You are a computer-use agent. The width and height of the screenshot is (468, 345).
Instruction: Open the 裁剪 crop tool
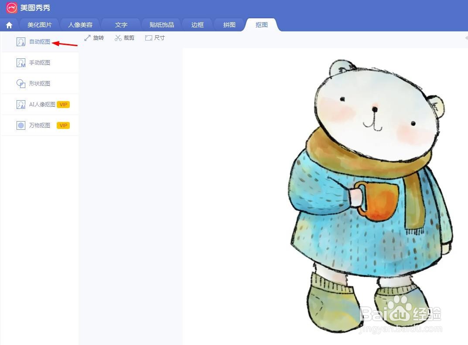[129, 38]
